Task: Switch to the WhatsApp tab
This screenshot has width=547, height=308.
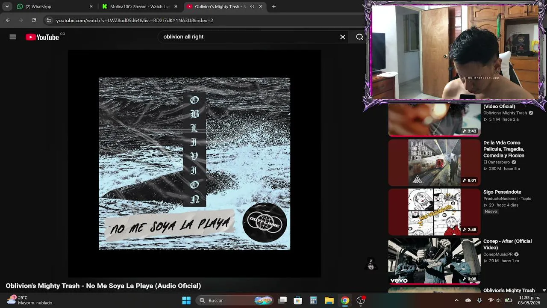Action: tap(55, 6)
